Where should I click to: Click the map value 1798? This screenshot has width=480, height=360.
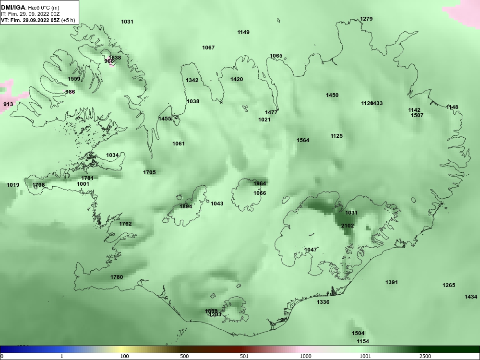pos(38,185)
